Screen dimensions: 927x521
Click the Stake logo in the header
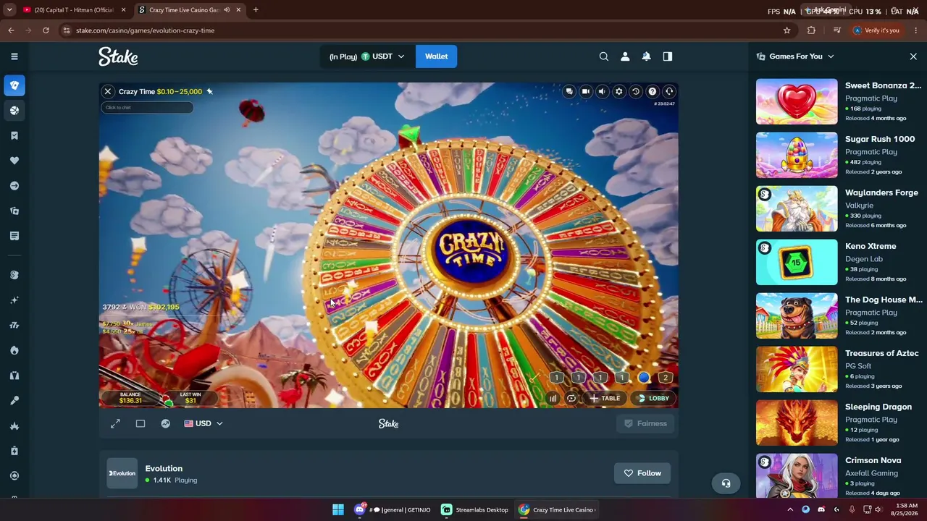[x=118, y=56]
